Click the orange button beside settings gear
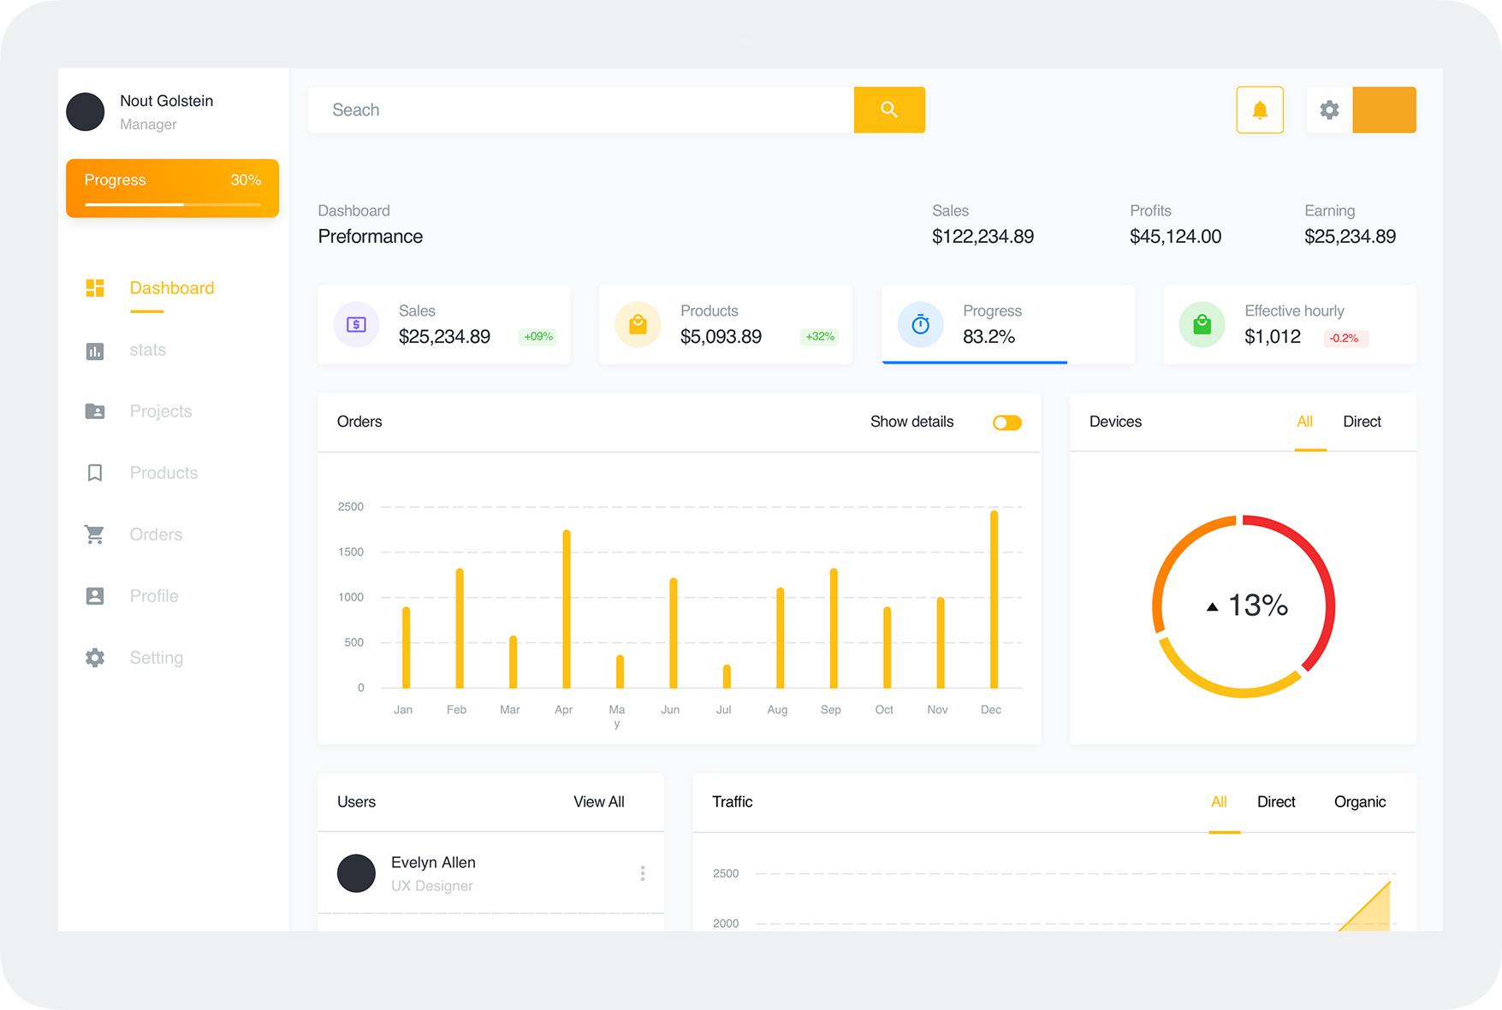Screen dimensions: 1502x1010 (x=1383, y=109)
